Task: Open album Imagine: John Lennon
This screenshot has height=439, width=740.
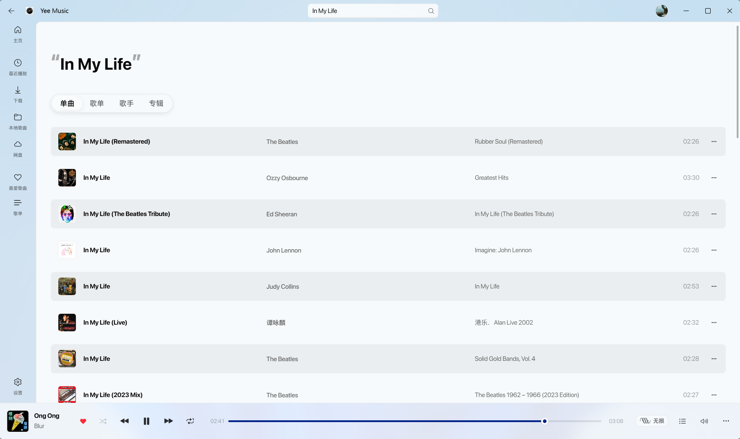Action: (503, 250)
